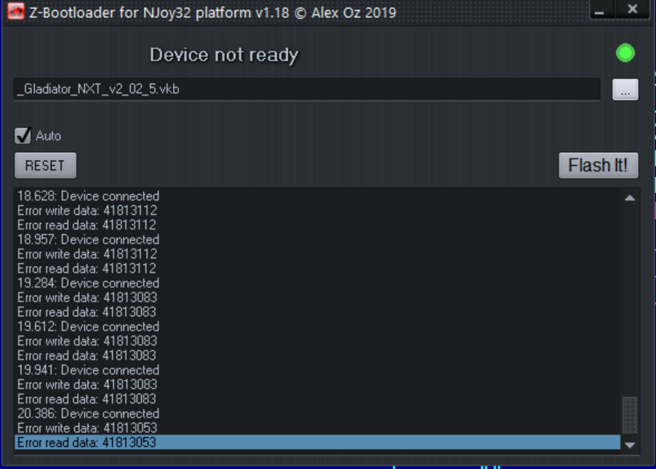Select log row '18.628: Device connected'
656x469 pixels.
318,196
